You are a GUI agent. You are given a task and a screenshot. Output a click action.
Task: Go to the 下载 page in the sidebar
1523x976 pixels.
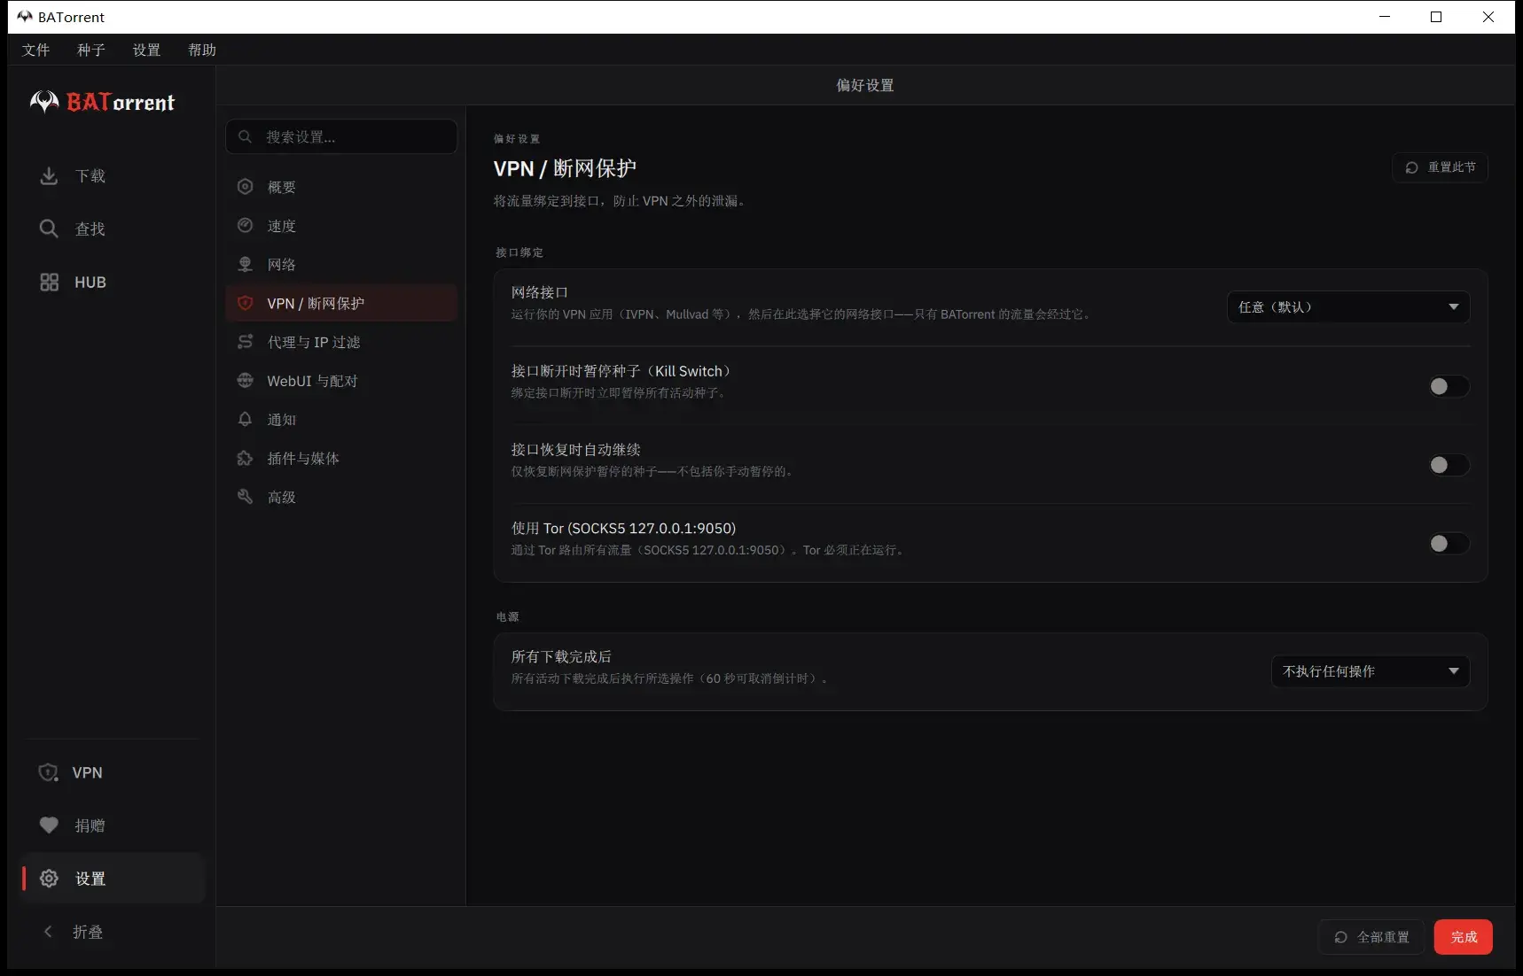pos(113,176)
